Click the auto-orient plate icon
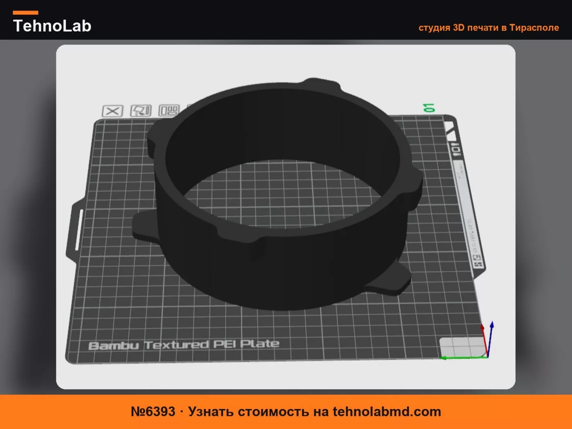This screenshot has width=572, height=429. pos(141,111)
